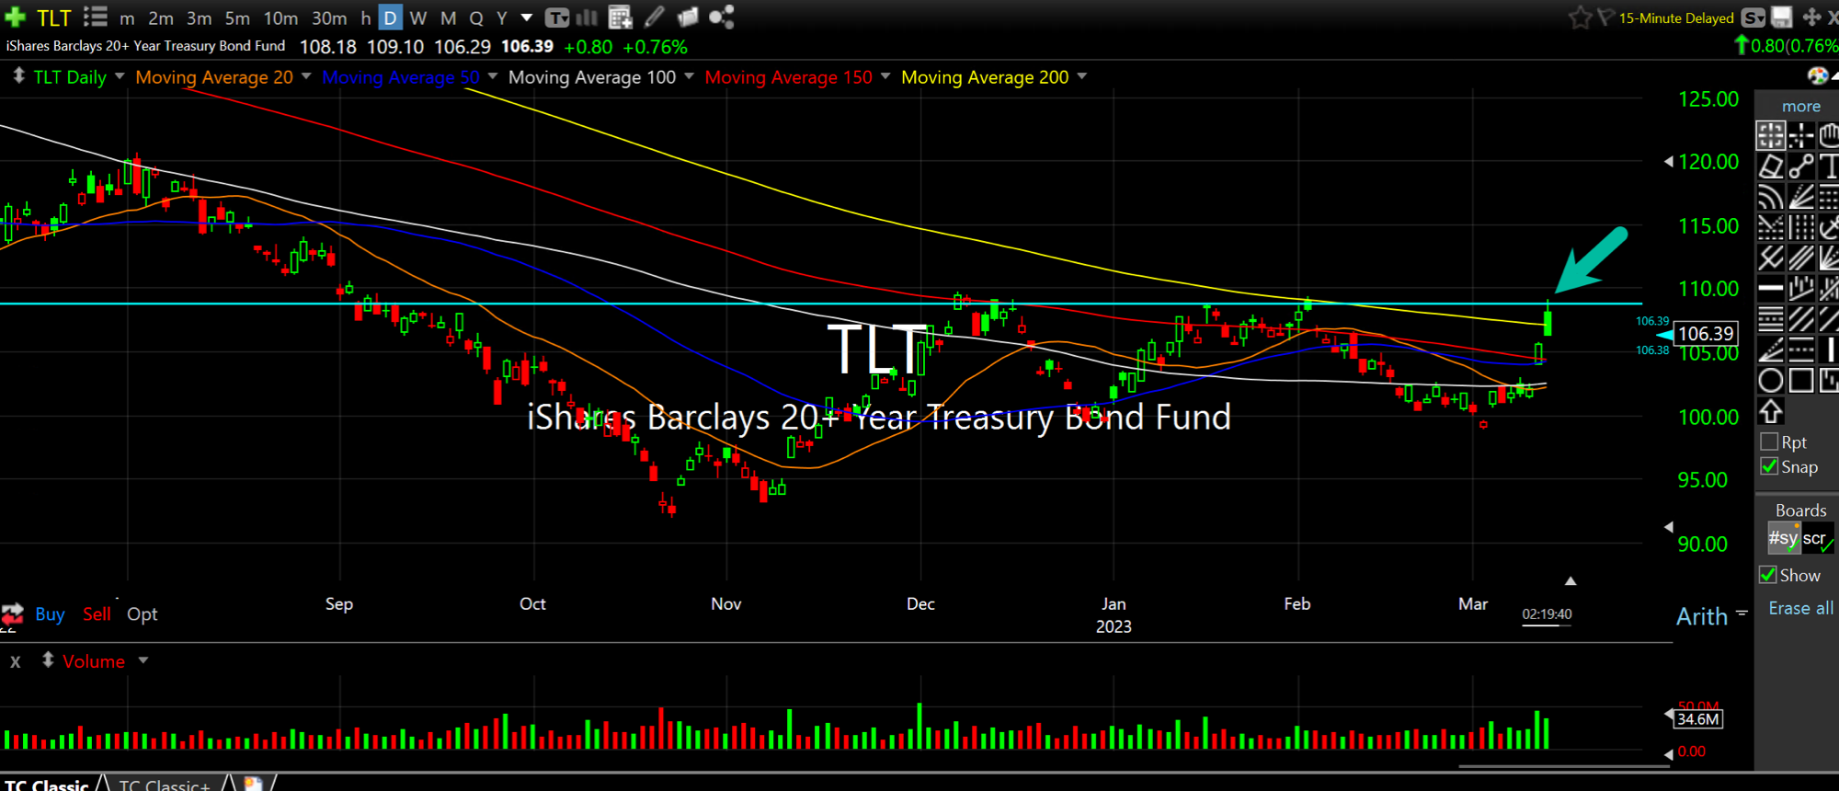Select the dashed crosshair drawing tool
This screenshot has width=1839, height=791.
pyautogui.click(x=1801, y=135)
